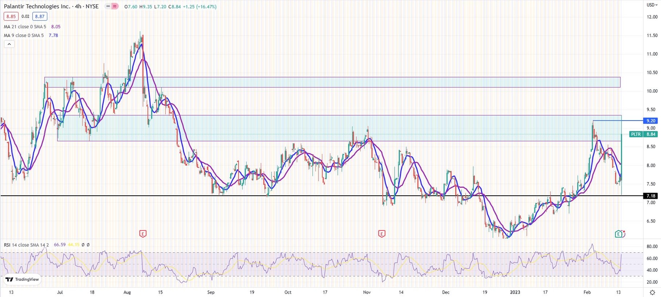Click the +1.25 (+16.47%) change text

point(200,6)
